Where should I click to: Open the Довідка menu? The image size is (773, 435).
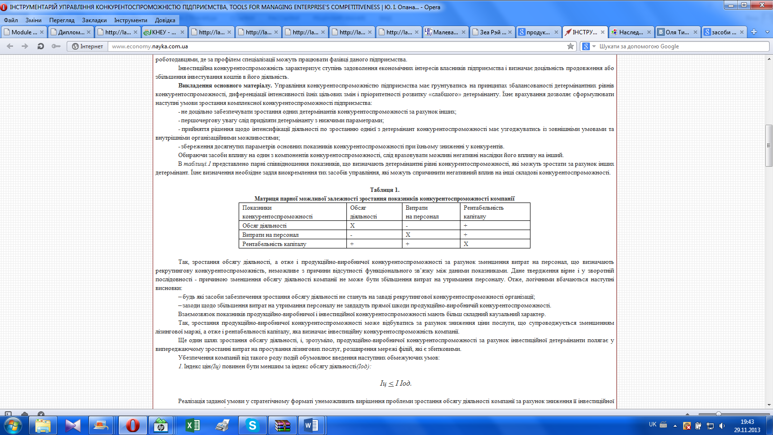[x=165, y=20]
